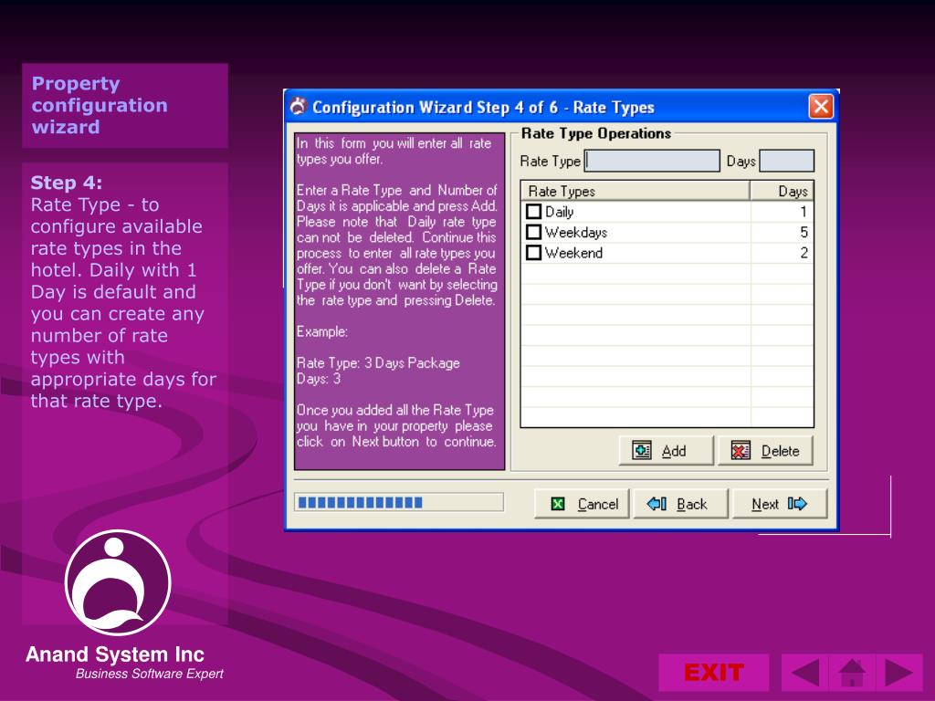Click the 'Daily' rate type name
Image resolution: width=935 pixels, height=701 pixels.
[x=560, y=212]
